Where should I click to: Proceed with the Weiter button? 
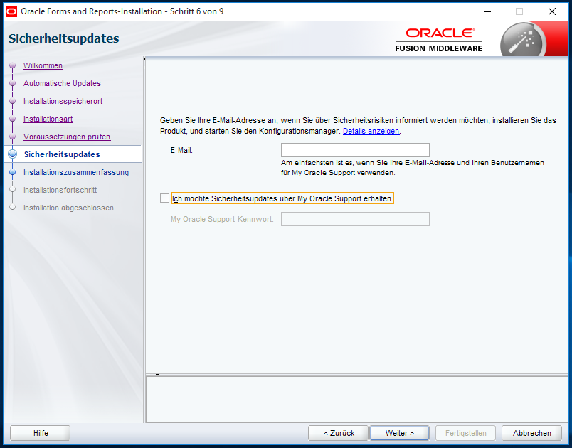pos(399,433)
